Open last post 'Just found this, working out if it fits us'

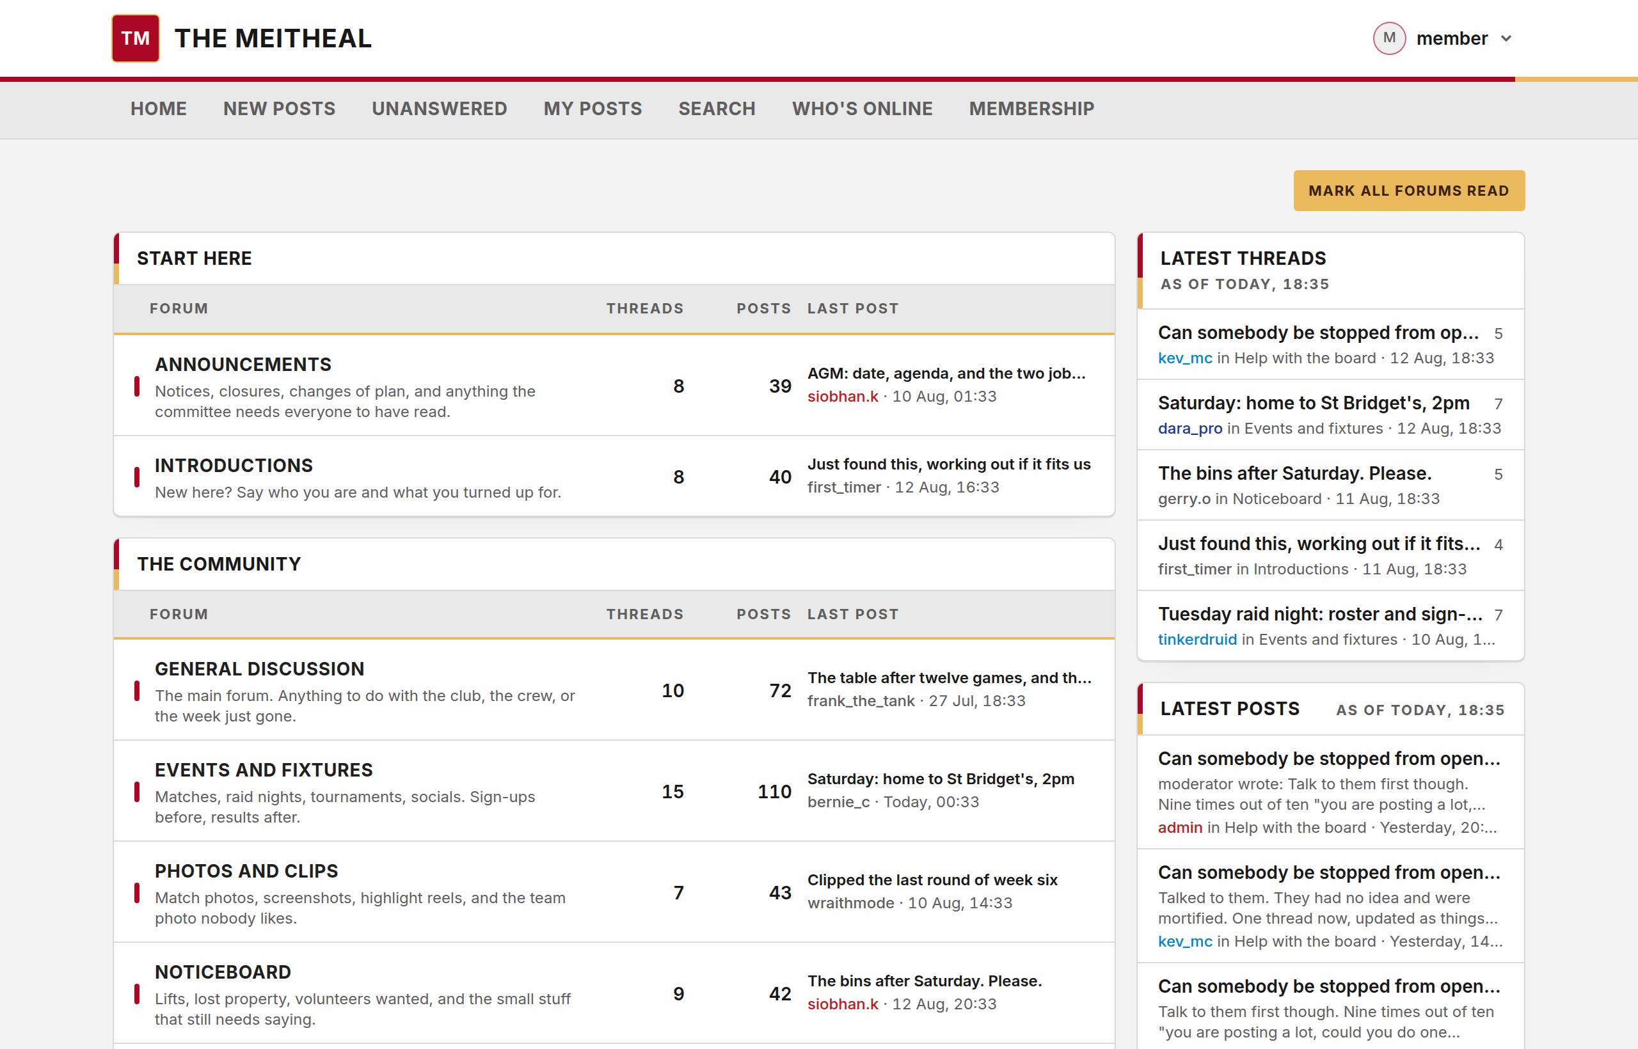[949, 464]
